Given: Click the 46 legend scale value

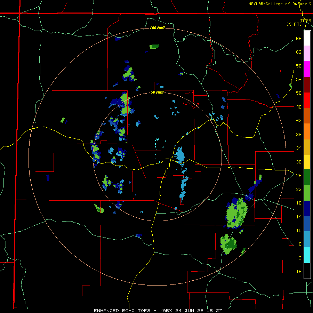Looking at the screenshot, I should [299, 107].
